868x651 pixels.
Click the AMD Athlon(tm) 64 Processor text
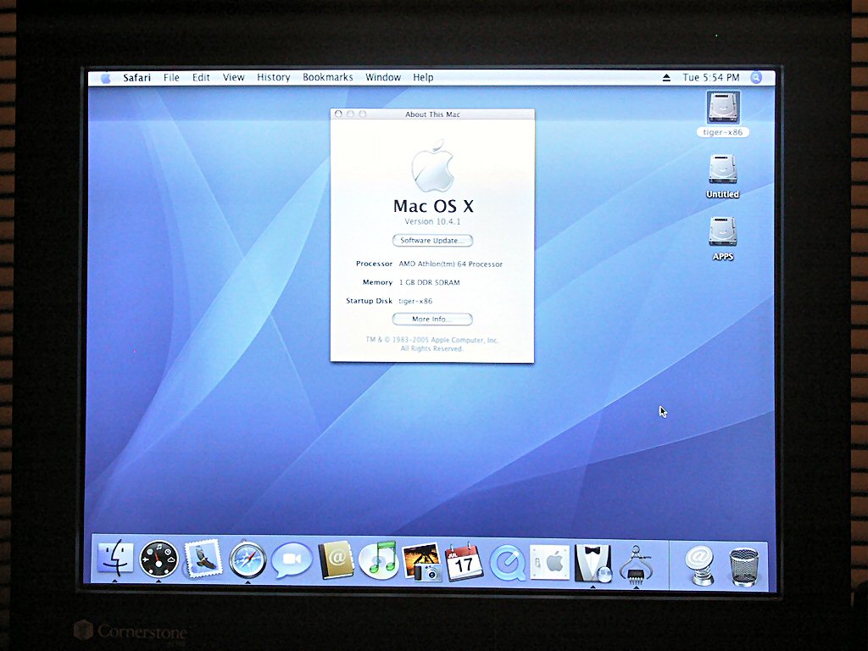[x=451, y=264]
